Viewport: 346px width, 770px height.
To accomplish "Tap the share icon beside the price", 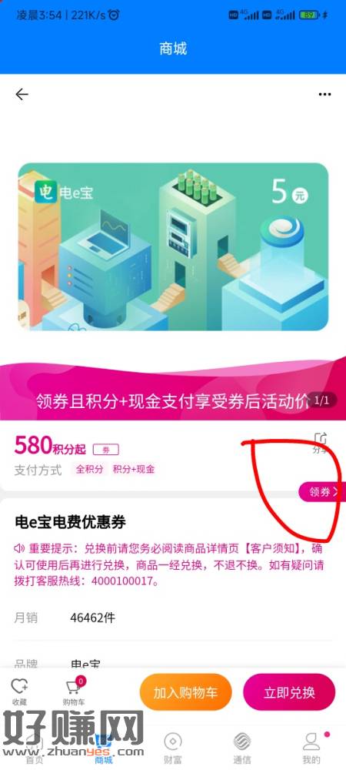I will click(x=320, y=443).
